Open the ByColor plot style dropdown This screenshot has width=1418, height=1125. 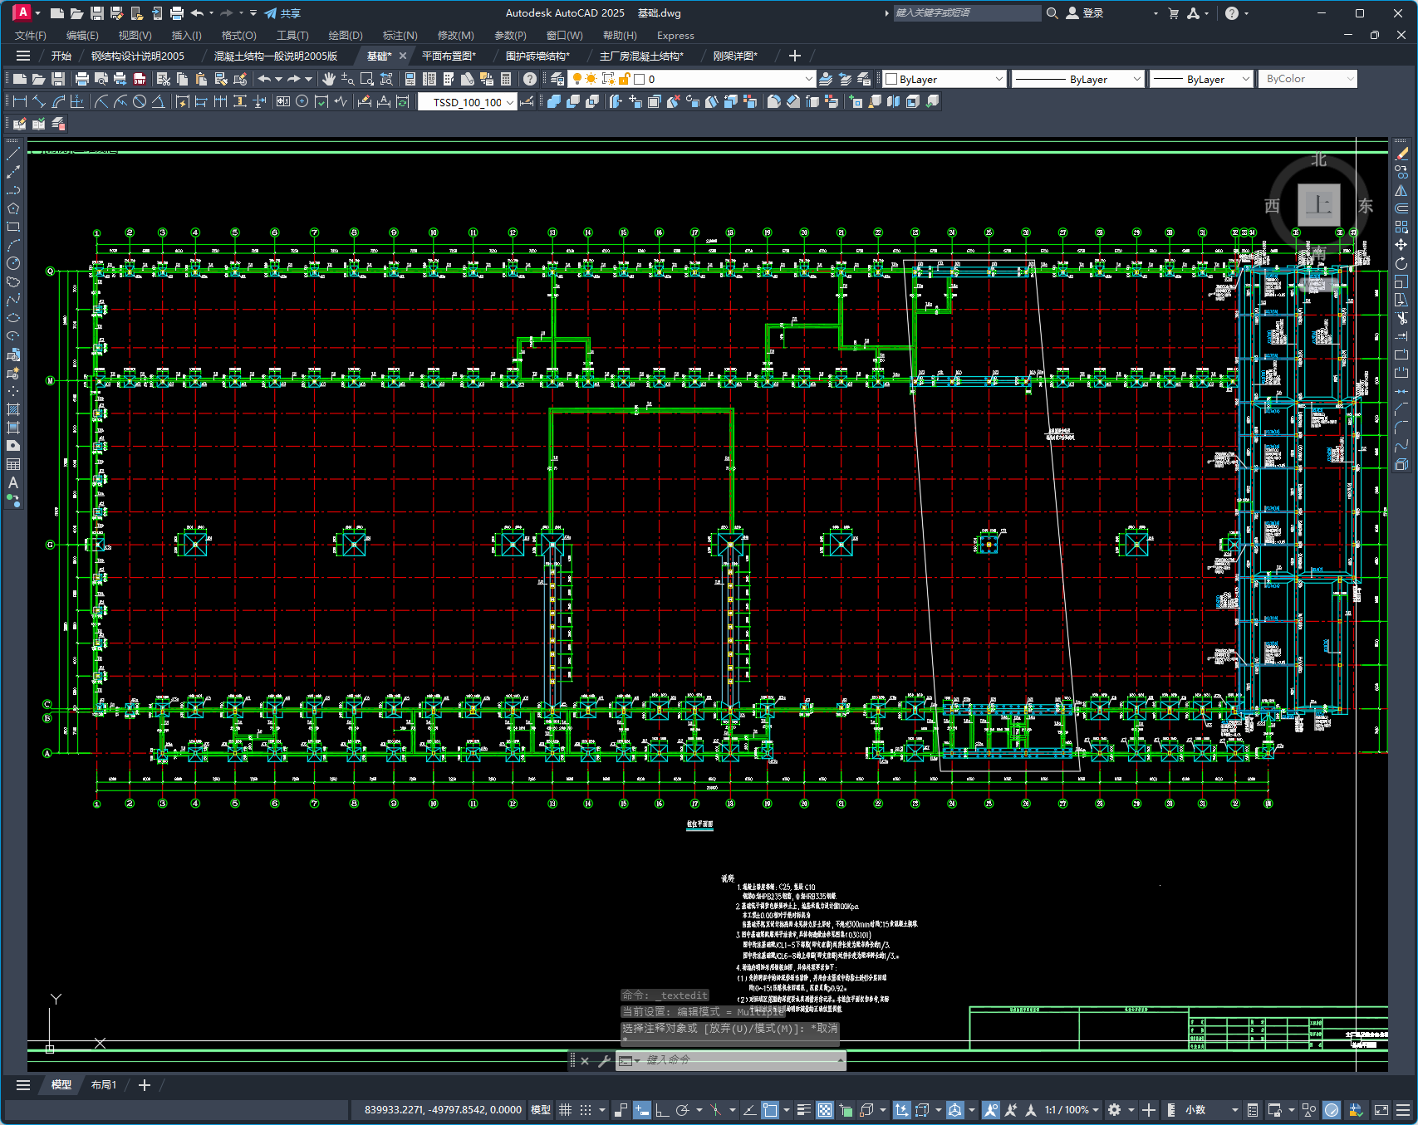point(1308,79)
